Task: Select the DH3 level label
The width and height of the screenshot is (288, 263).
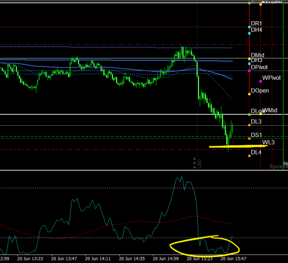Action: [256, 60]
